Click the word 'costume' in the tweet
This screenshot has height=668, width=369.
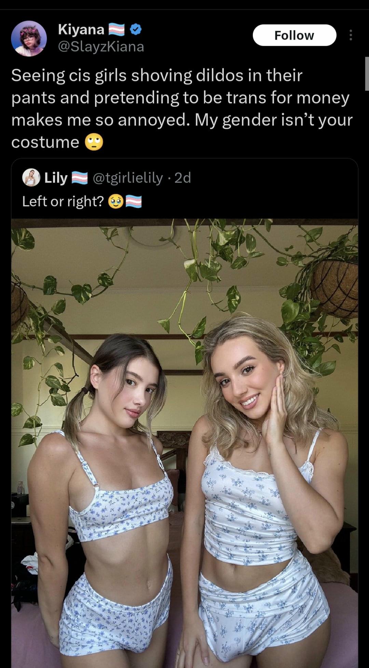point(45,142)
